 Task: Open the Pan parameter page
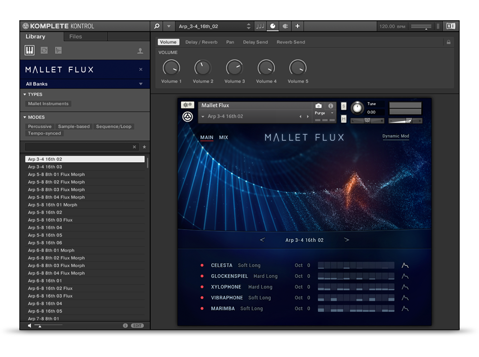[230, 42]
